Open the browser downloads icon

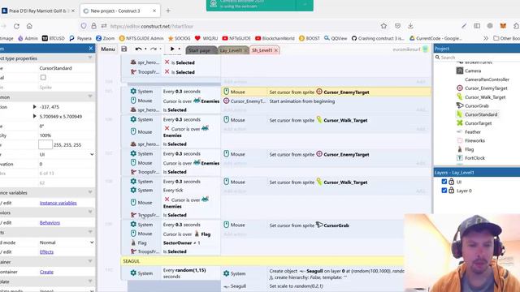[x=410, y=26]
